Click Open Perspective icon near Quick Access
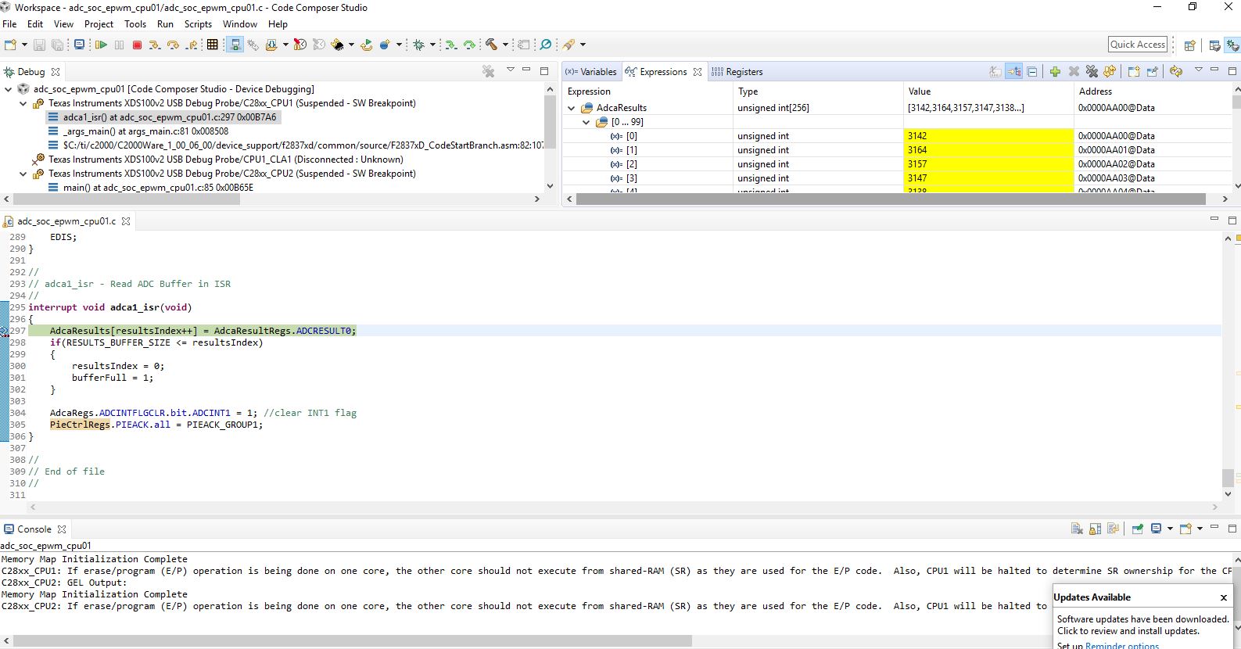The image size is (1241, 649). (1189, 45)
